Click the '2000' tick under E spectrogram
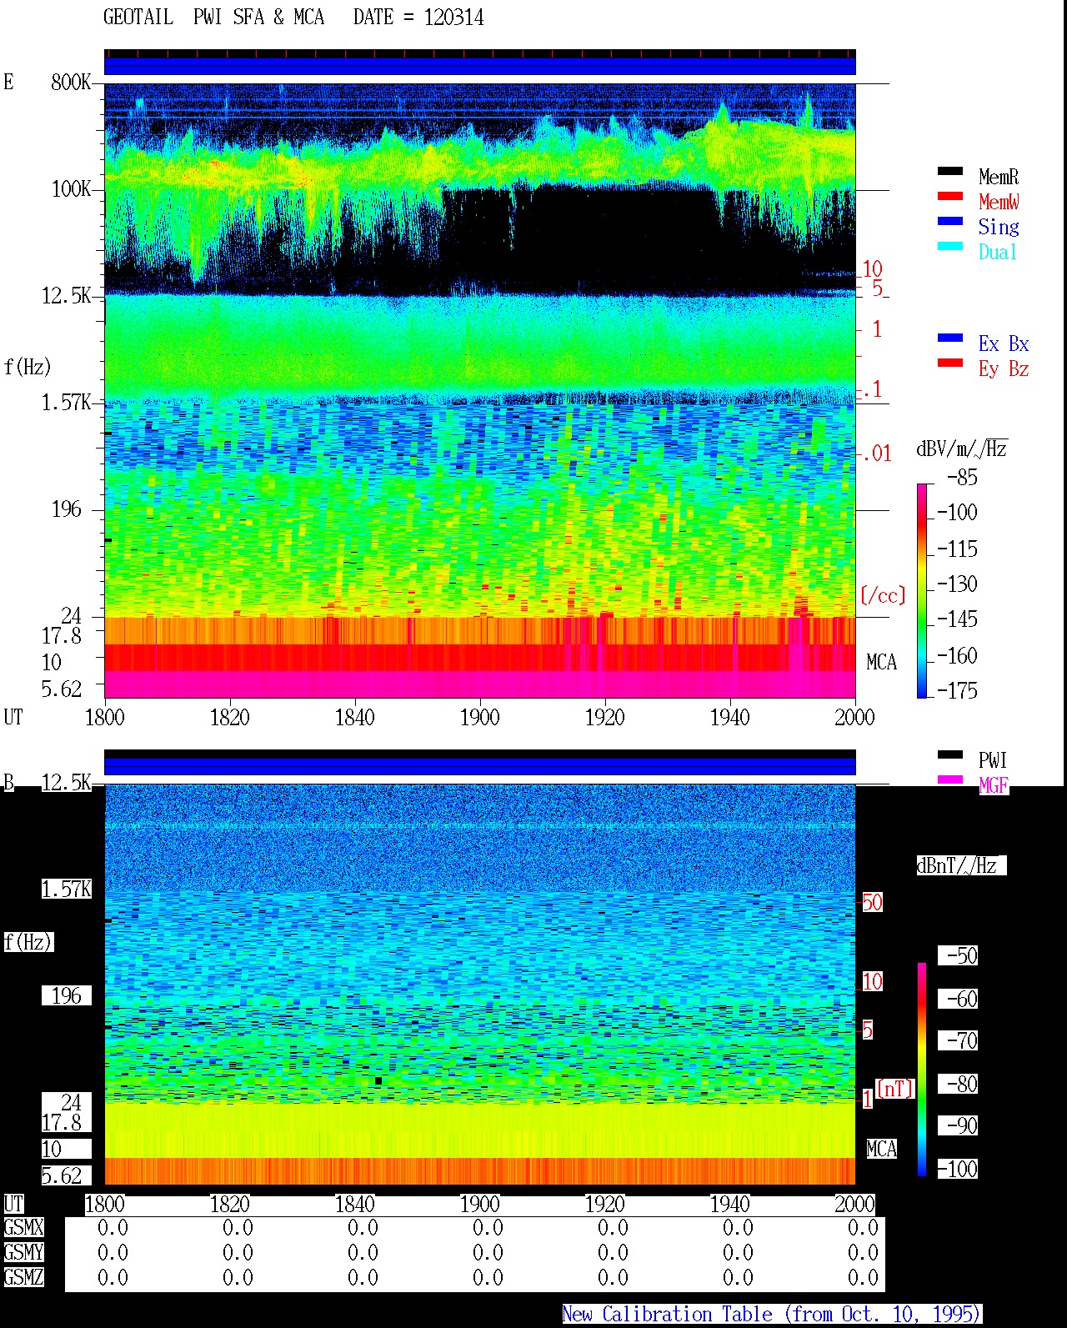Image resolution: width=1067 pixels, height=1328 pixels. pyautogui.click(x=854, y=718)
